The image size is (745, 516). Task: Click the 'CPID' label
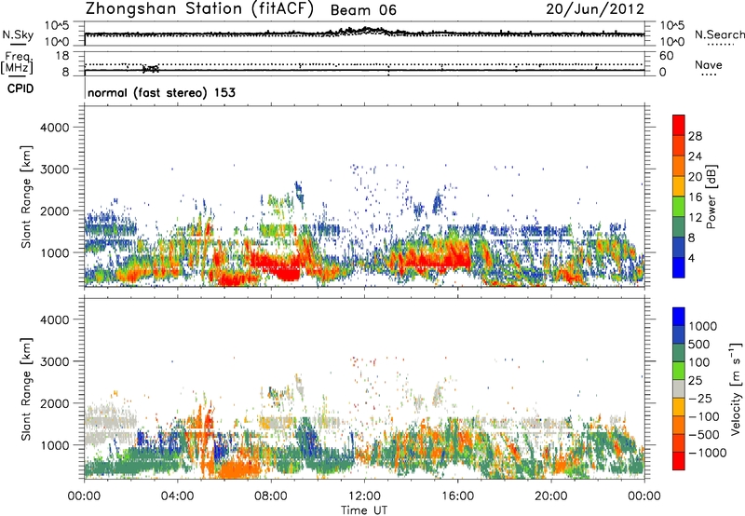click(x=20, y=88)
